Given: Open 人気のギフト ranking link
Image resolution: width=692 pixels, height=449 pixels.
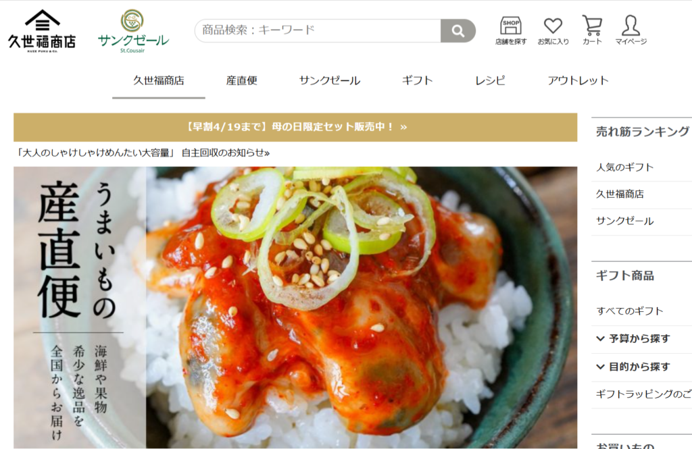Looking at the screenshot, I should point(624,167).
